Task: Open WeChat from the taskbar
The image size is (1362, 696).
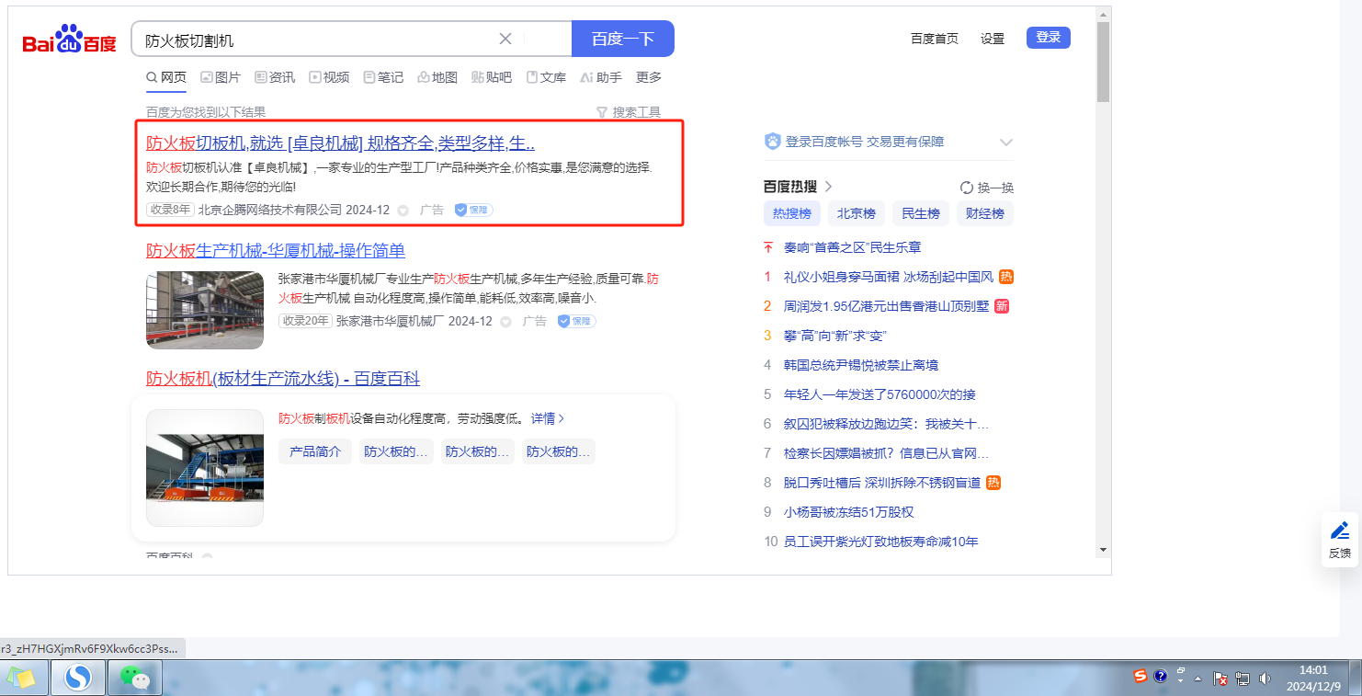Action: pos(136,679)
